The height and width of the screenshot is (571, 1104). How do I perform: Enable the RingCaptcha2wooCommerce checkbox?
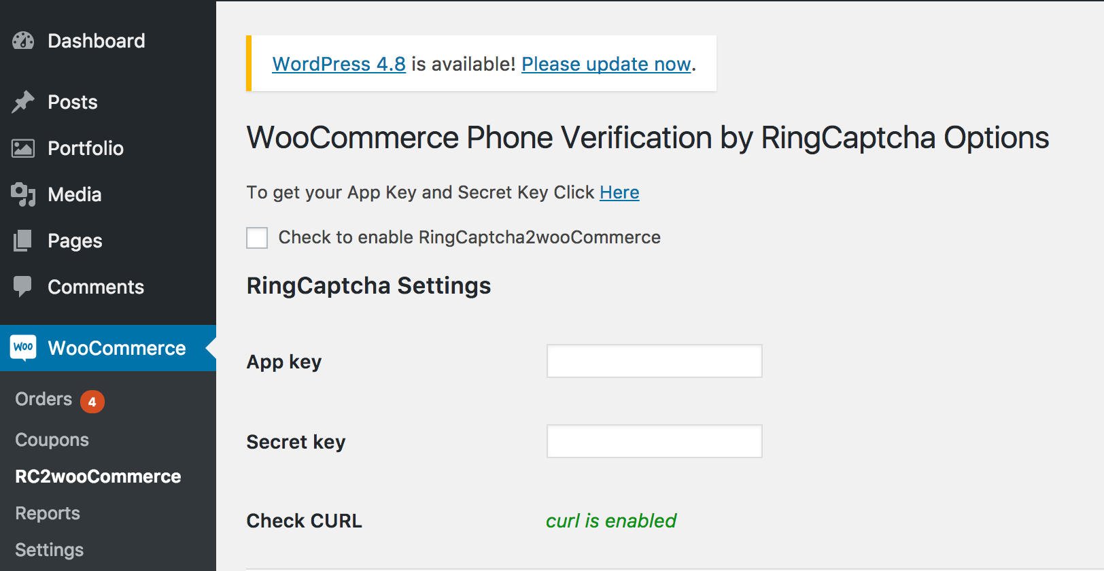257,238
